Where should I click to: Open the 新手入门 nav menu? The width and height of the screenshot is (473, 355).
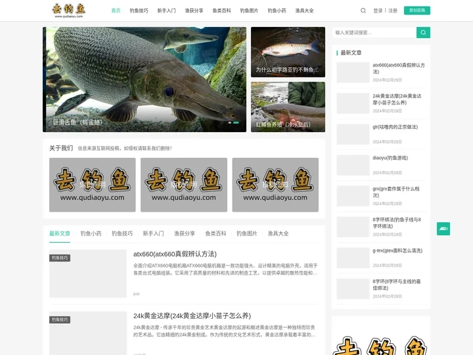coord(166,11)
